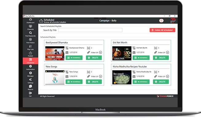Open Find Keywords in sidebar
The image size is (201, 118).
click(30, 34)
